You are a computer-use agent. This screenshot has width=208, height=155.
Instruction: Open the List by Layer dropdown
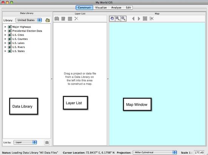tap(25, 142)
